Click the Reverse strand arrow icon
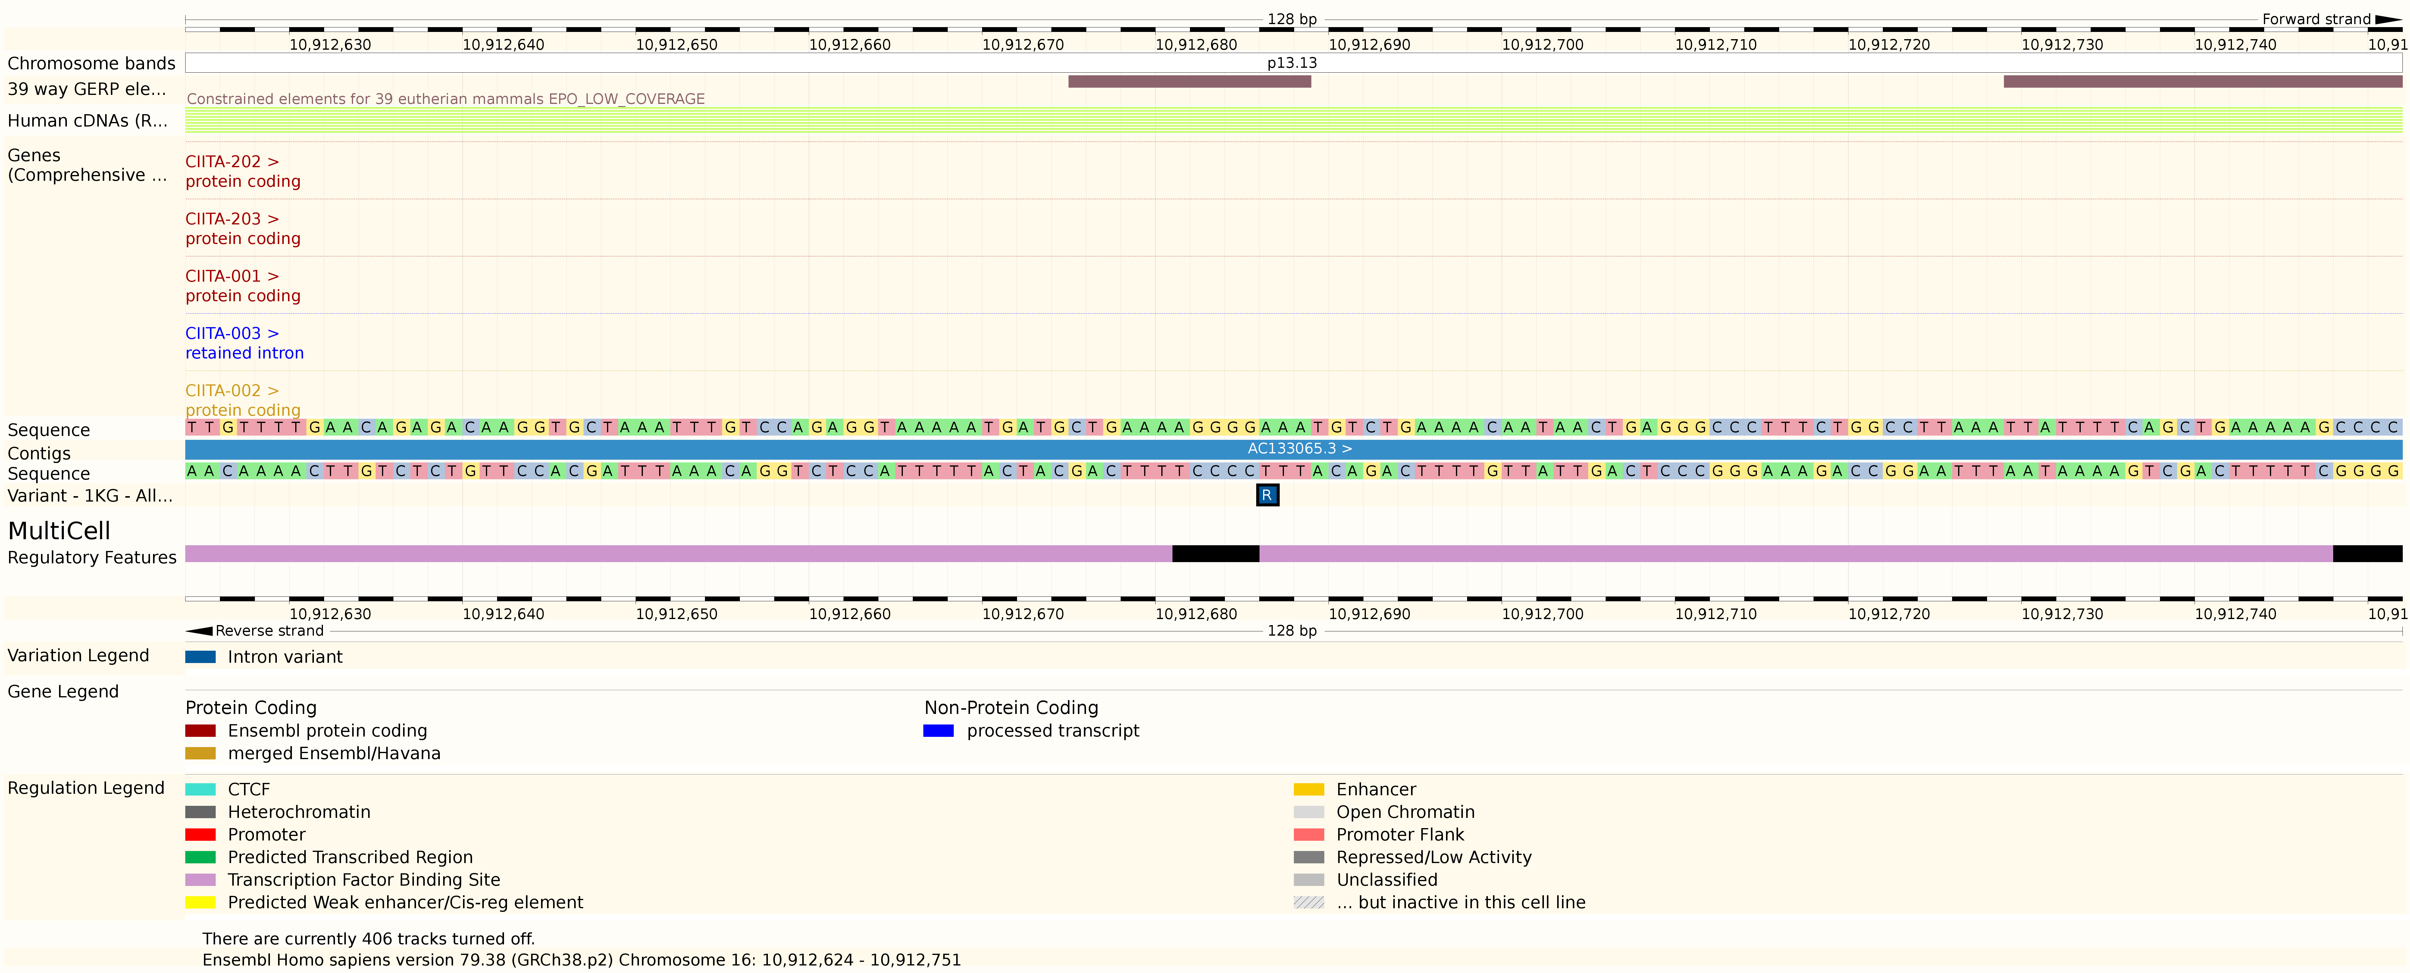Viewport: 2410px width, 973px height. coord(199,630)
